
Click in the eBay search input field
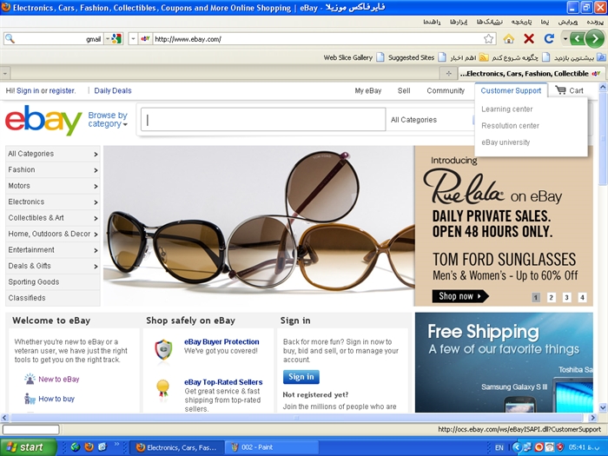click(263, 120)
